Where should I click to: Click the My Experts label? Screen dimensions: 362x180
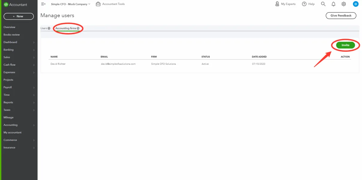pos(288,4)
